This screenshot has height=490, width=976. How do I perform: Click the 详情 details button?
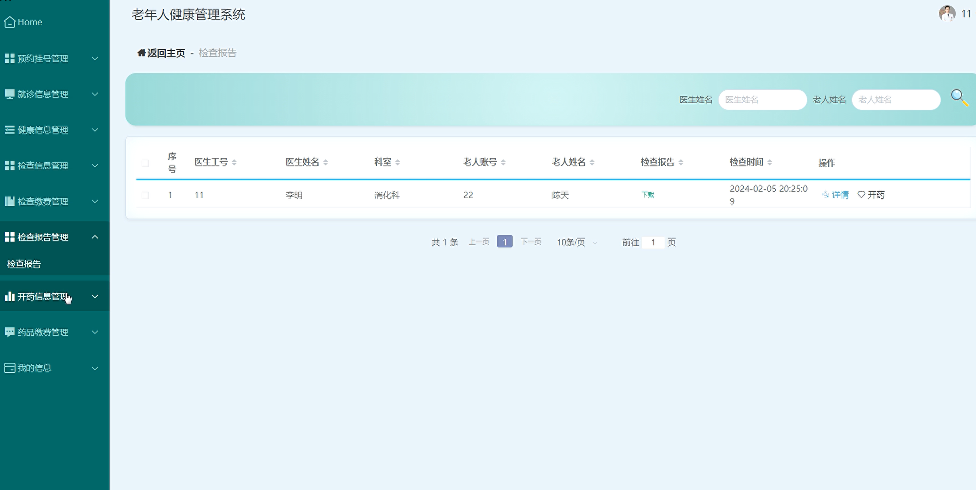(x=835, y=195)
